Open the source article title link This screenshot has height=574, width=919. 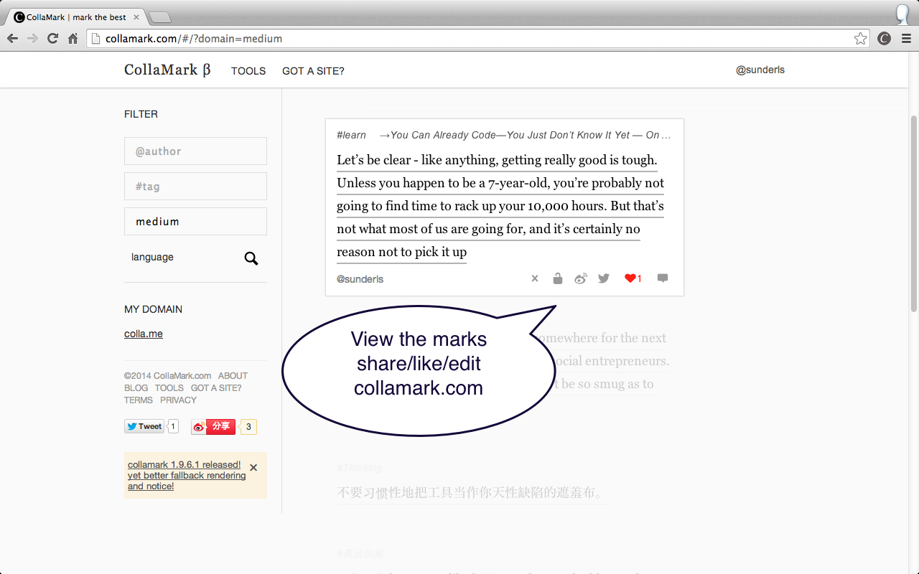click(x=525, y=135)
